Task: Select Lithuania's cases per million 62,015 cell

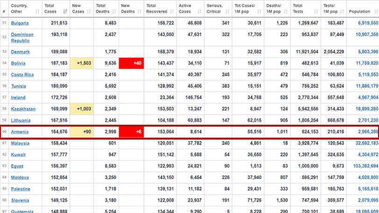Action: pyautogui.click(x=248, y=120)
